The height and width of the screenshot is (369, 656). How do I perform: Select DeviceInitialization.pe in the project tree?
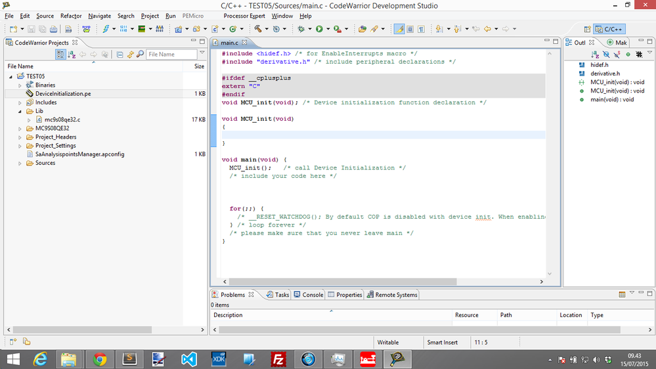(63, 94)
